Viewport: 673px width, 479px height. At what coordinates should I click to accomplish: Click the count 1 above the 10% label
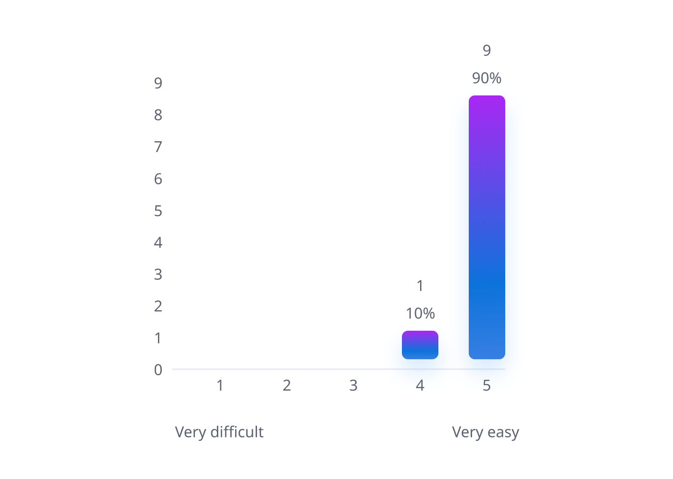coord(420,286)
